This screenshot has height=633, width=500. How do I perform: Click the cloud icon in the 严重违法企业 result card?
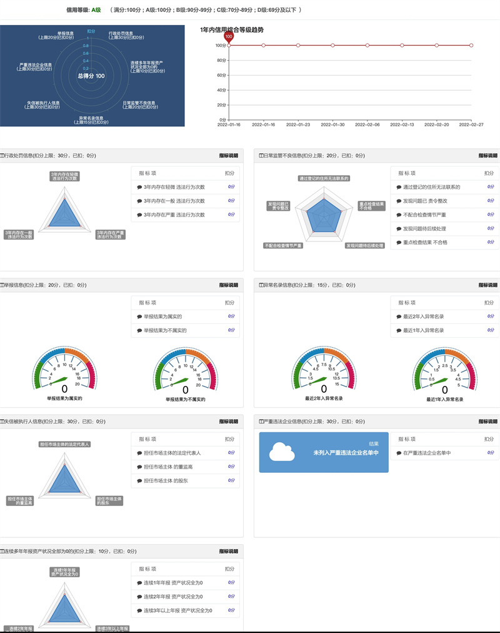[x=282, y=452]
